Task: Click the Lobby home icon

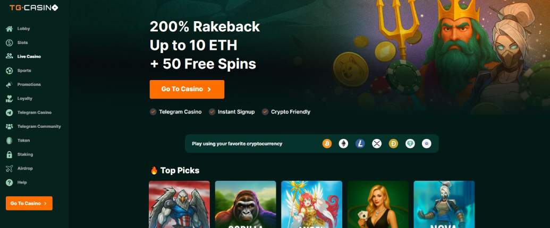Action: (x=10, y=29)
